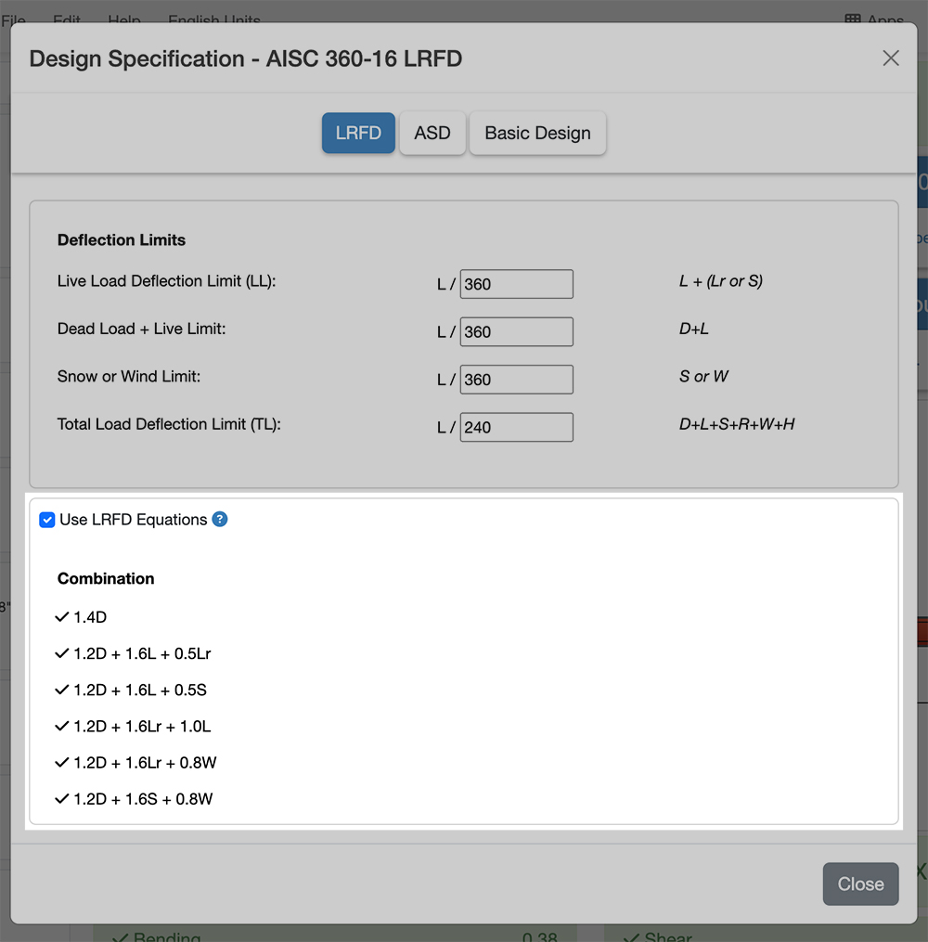Click the D+L description text
The height and width of the screenshot is (942, 928).
(x=694, y=329)
